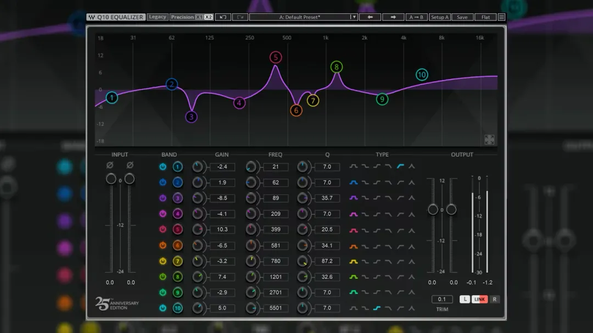Viewport: 593px width, 333px height.
Task: Toggle right input phase invert symbol
Action: click(x=130, y=165)
